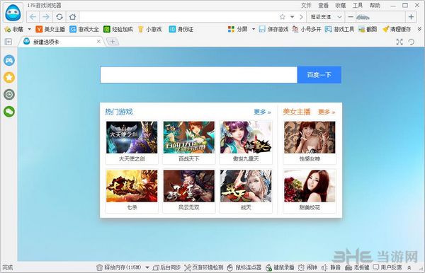Click 更多 link beside 美女主播
425x273 pixels.
[327, 112]
